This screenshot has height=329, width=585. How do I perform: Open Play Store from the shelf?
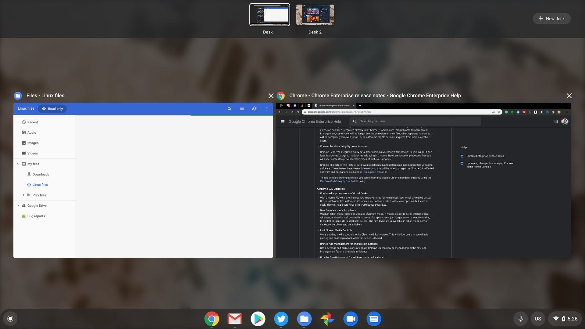point(258,319)
